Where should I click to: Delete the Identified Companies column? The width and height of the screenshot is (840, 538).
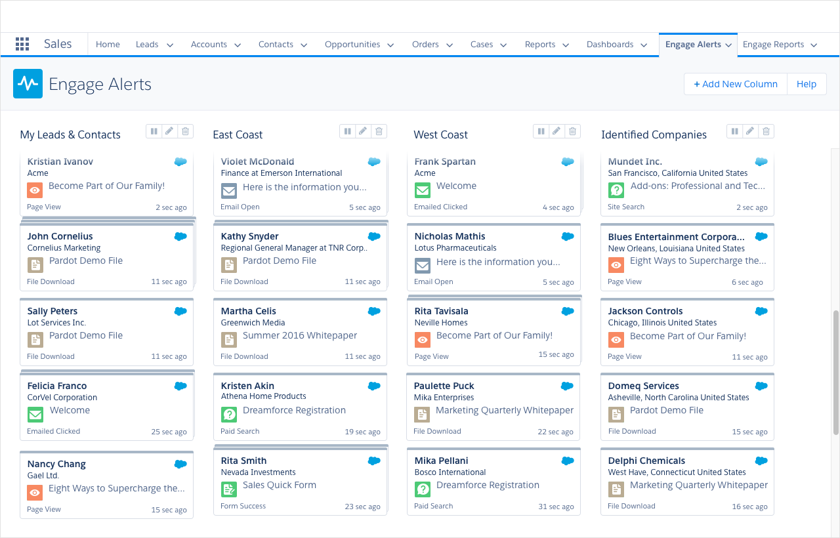(x=766, y=131)
